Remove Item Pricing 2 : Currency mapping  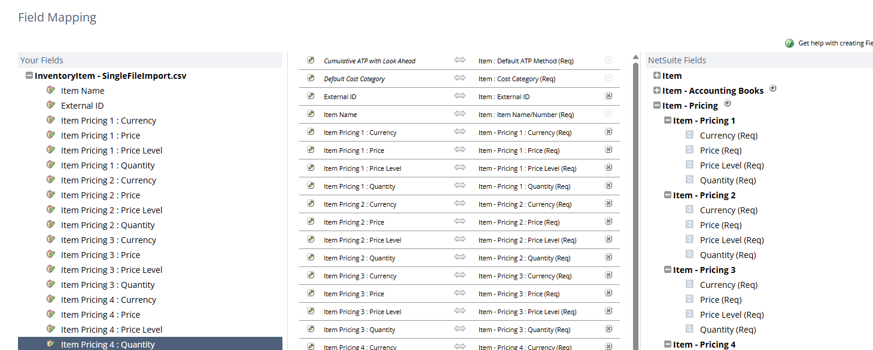click(x=609, y=203)
